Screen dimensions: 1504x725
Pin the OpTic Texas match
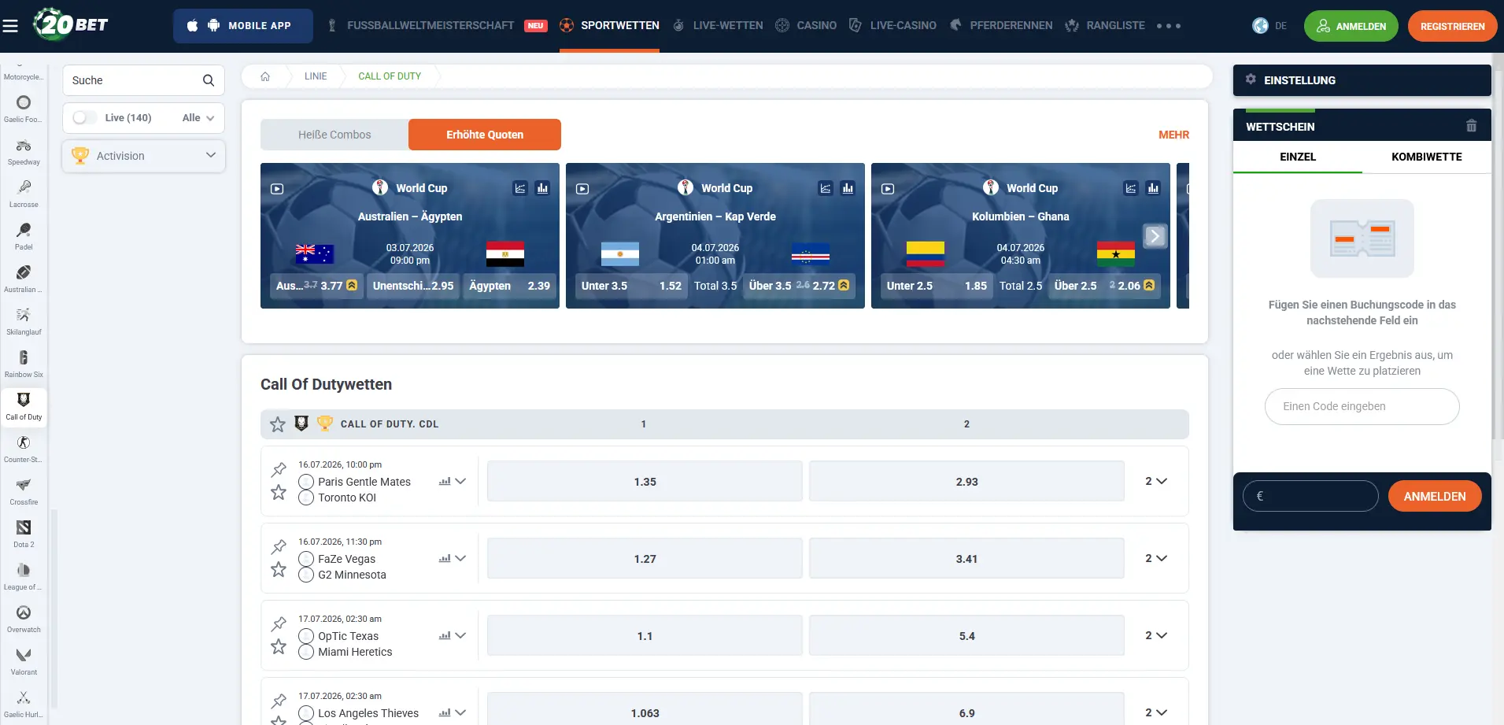click(279, 624)
